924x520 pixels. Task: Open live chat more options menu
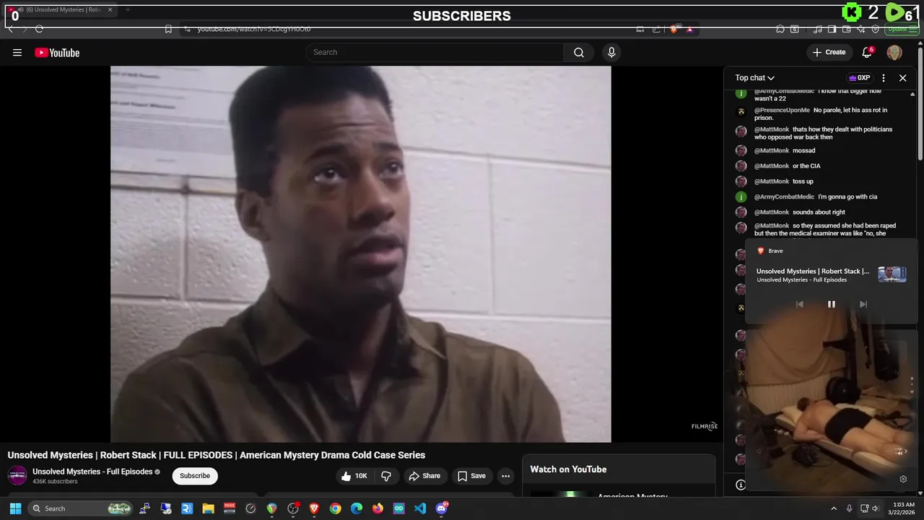pyautogui.click(x=884, y=78)
